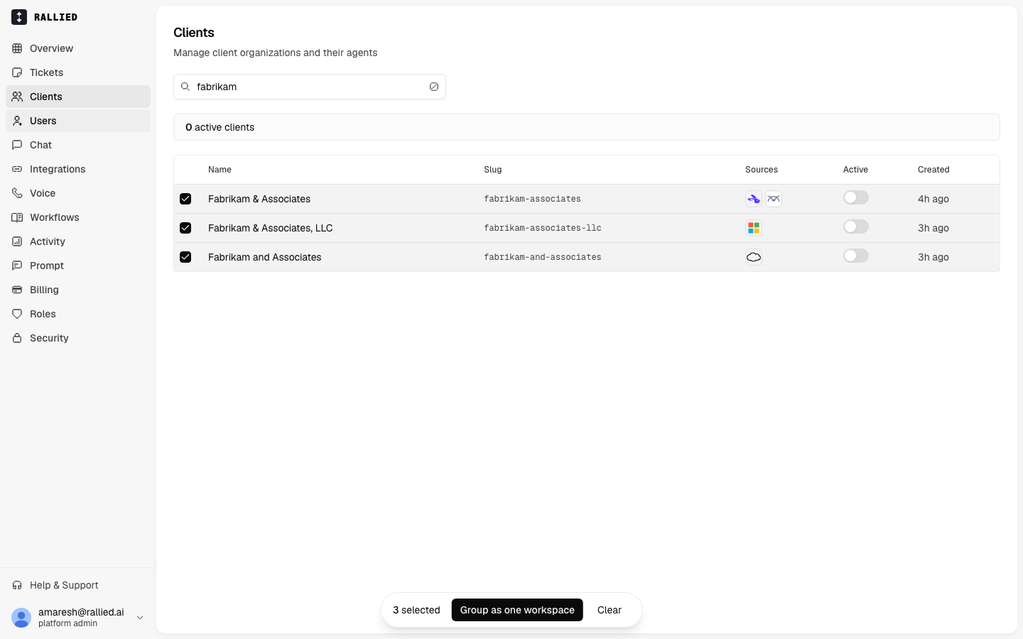Click the purple source icon for Fabrikam & Associates
The image size is (1023, 639).
[x=754, y=199]
